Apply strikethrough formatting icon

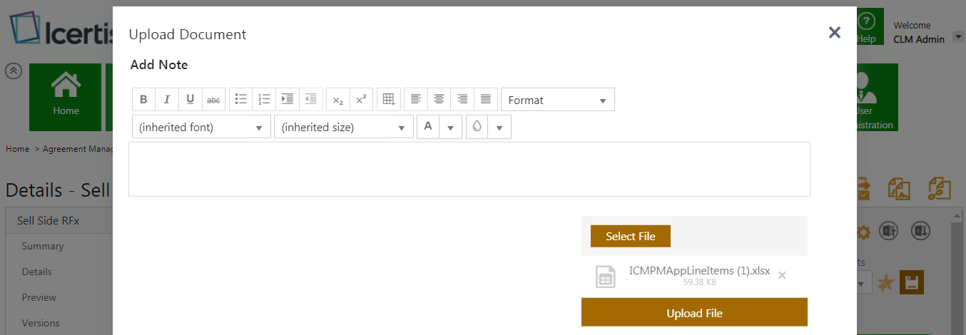point(213,100)
